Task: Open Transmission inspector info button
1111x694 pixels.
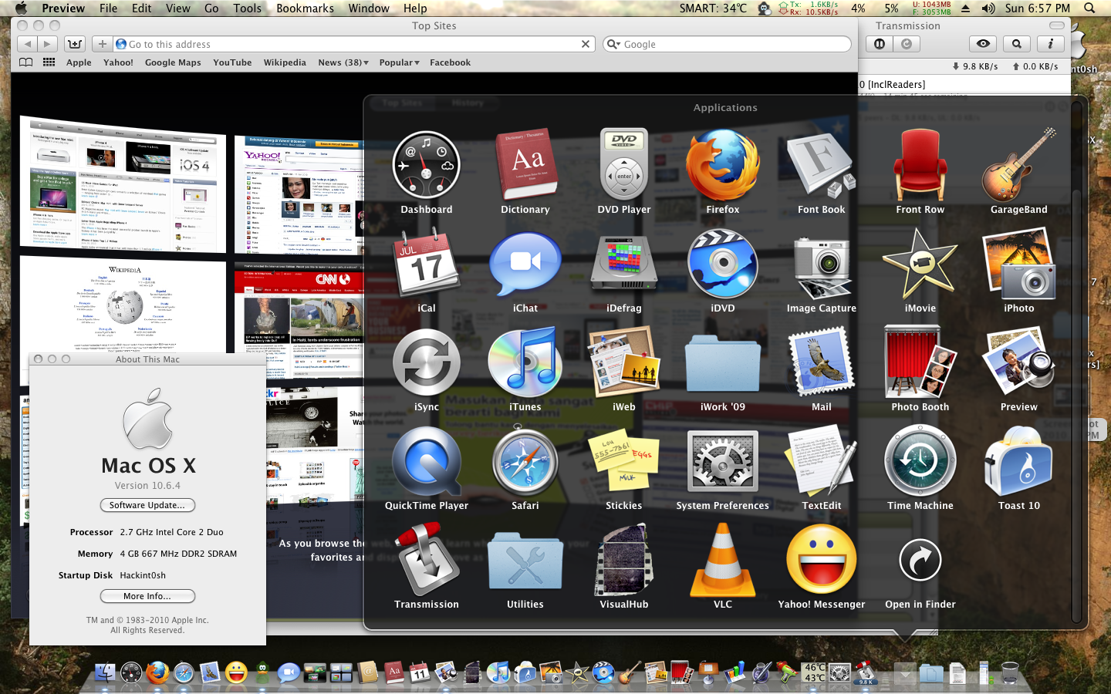Action: click(x=1050, y=44)
